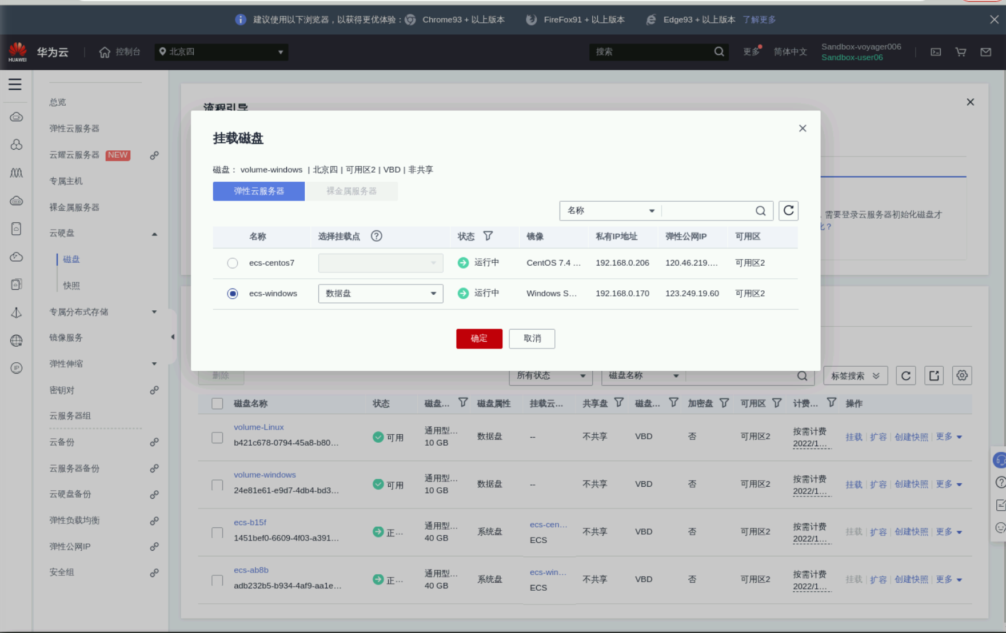This screenshot has height=633, width=1006.
Task: Check the ecs-b15f disk row
Action: [217, 532]
